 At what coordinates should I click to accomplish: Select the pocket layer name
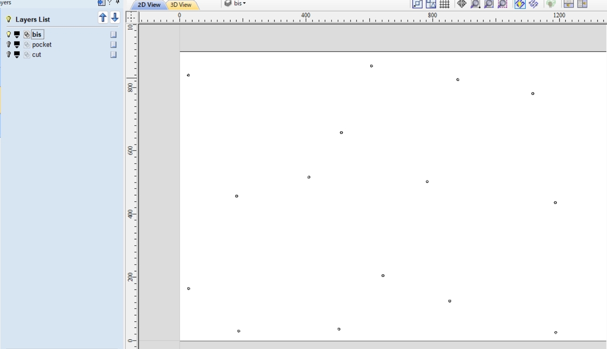click(x=42, y=44)
